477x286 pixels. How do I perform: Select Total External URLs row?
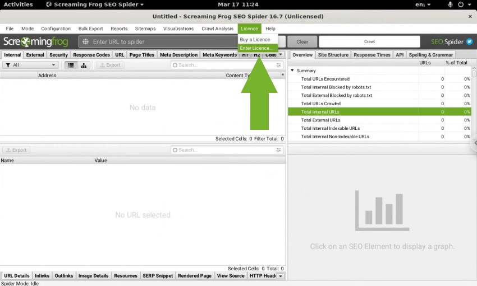320,120
